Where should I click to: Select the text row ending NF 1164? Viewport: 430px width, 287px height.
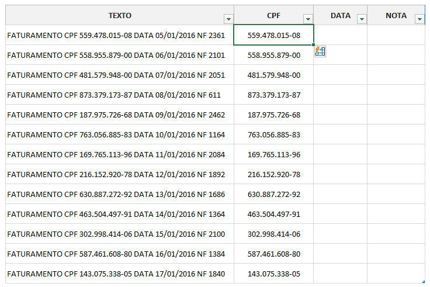point(120,134)
